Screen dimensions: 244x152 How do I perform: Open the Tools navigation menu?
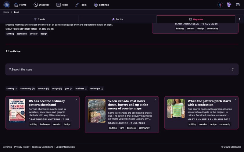81,5
